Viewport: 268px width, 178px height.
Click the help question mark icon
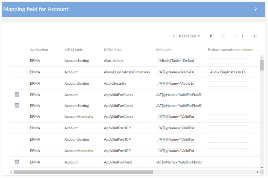pos(255,9)
